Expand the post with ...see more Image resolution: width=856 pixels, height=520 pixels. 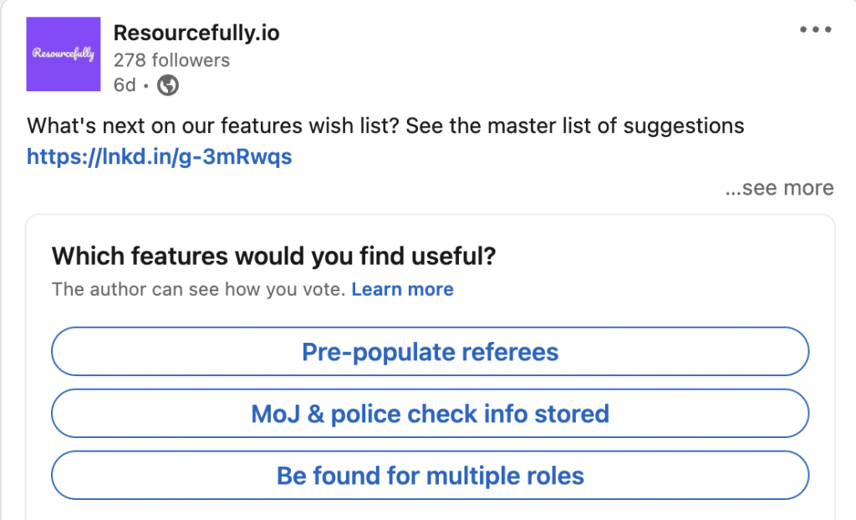point(780,187)
